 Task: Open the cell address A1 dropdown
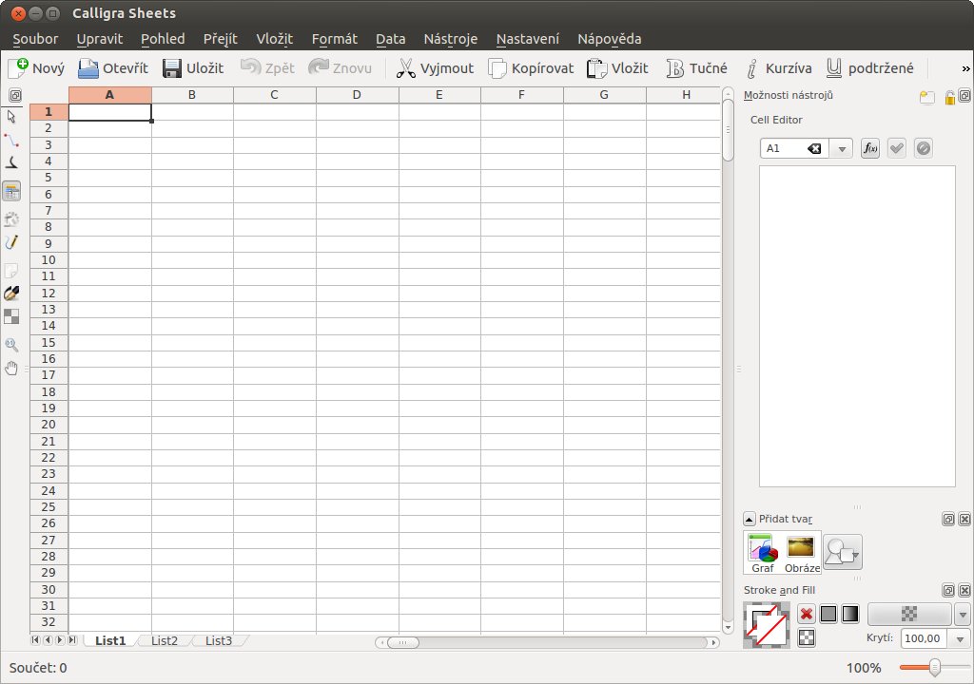843,149
